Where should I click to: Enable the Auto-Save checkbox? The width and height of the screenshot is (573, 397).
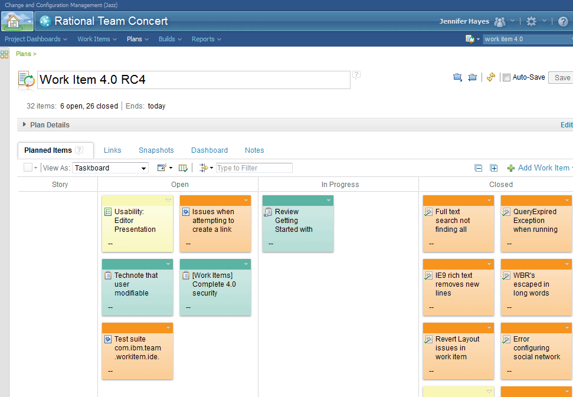point(506,77)
